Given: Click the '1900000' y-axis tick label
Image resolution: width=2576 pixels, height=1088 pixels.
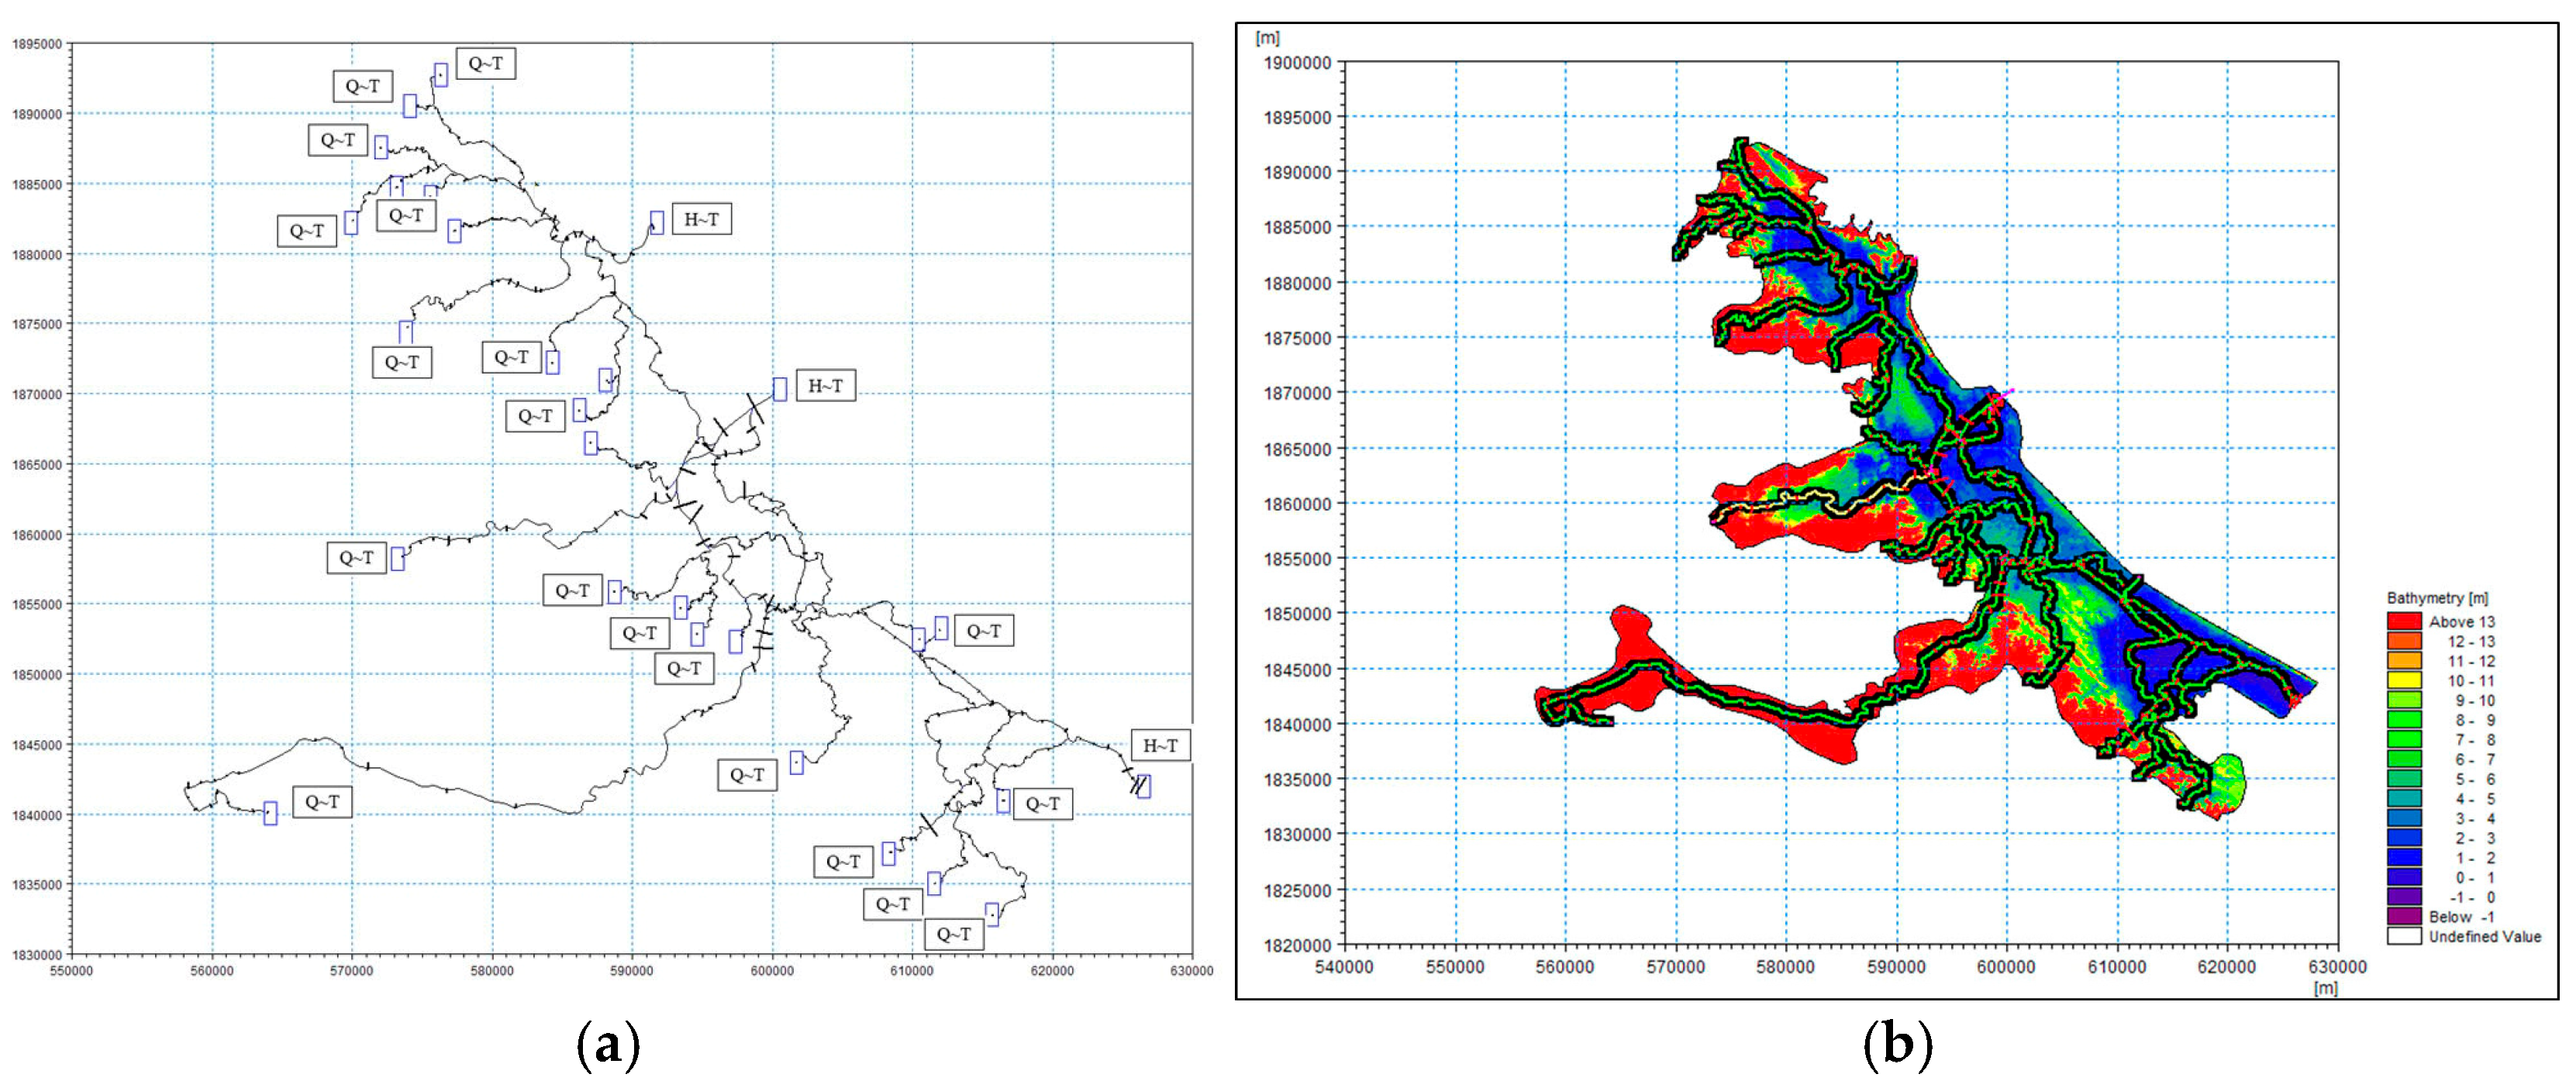Looking at the screenshot, I should (1297, 63).
